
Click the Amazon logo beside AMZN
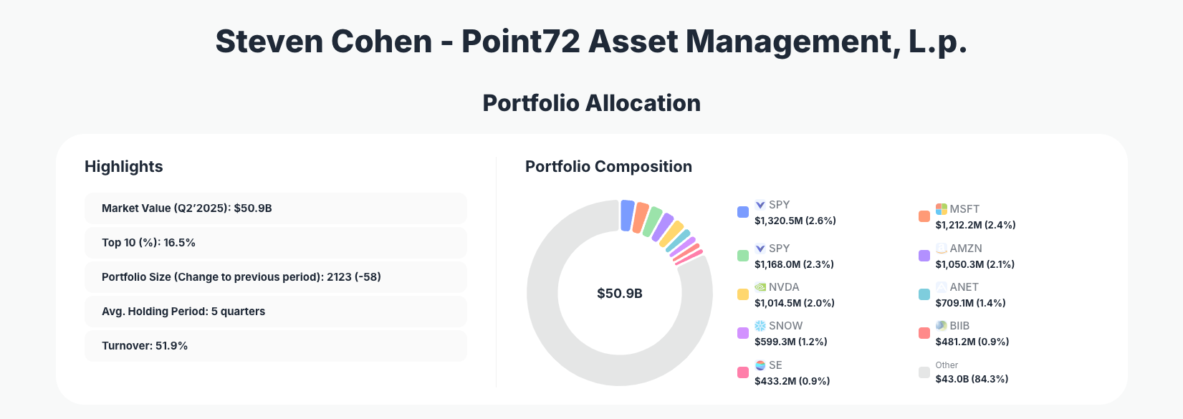[942, 249]
